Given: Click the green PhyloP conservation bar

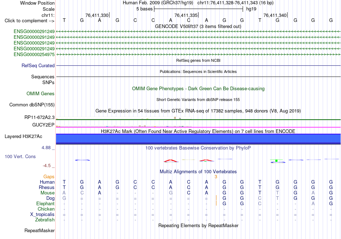Looking at the screenshot, I should [x=276, y=161].
